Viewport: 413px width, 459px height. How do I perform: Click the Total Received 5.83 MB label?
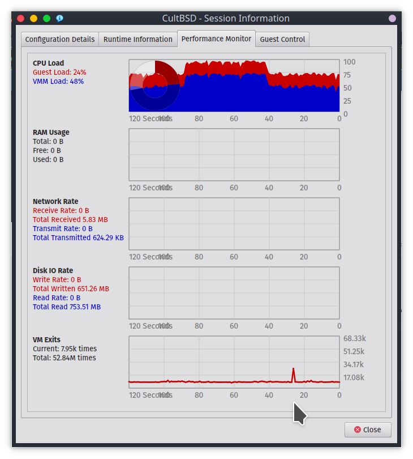70,219
